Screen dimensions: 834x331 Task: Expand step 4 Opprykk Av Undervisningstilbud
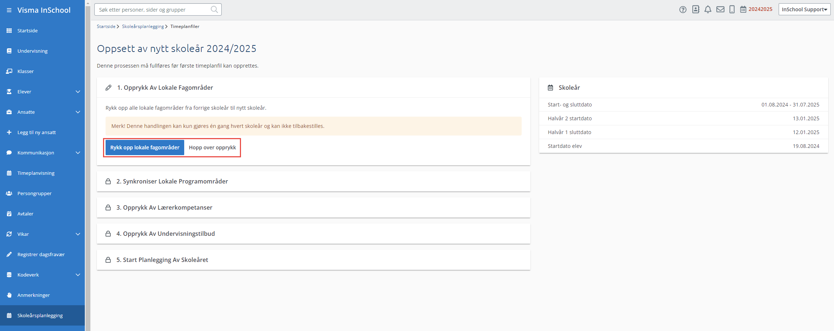pyautogui.click(x=313, y=234)
